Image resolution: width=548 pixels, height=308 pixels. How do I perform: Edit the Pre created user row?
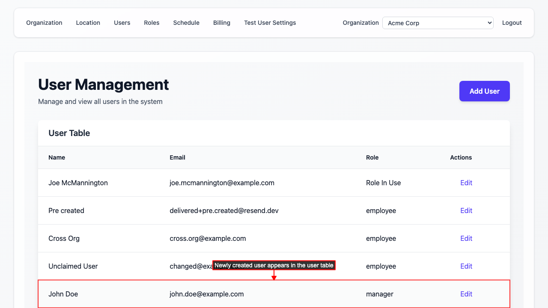tap(466, 210)
